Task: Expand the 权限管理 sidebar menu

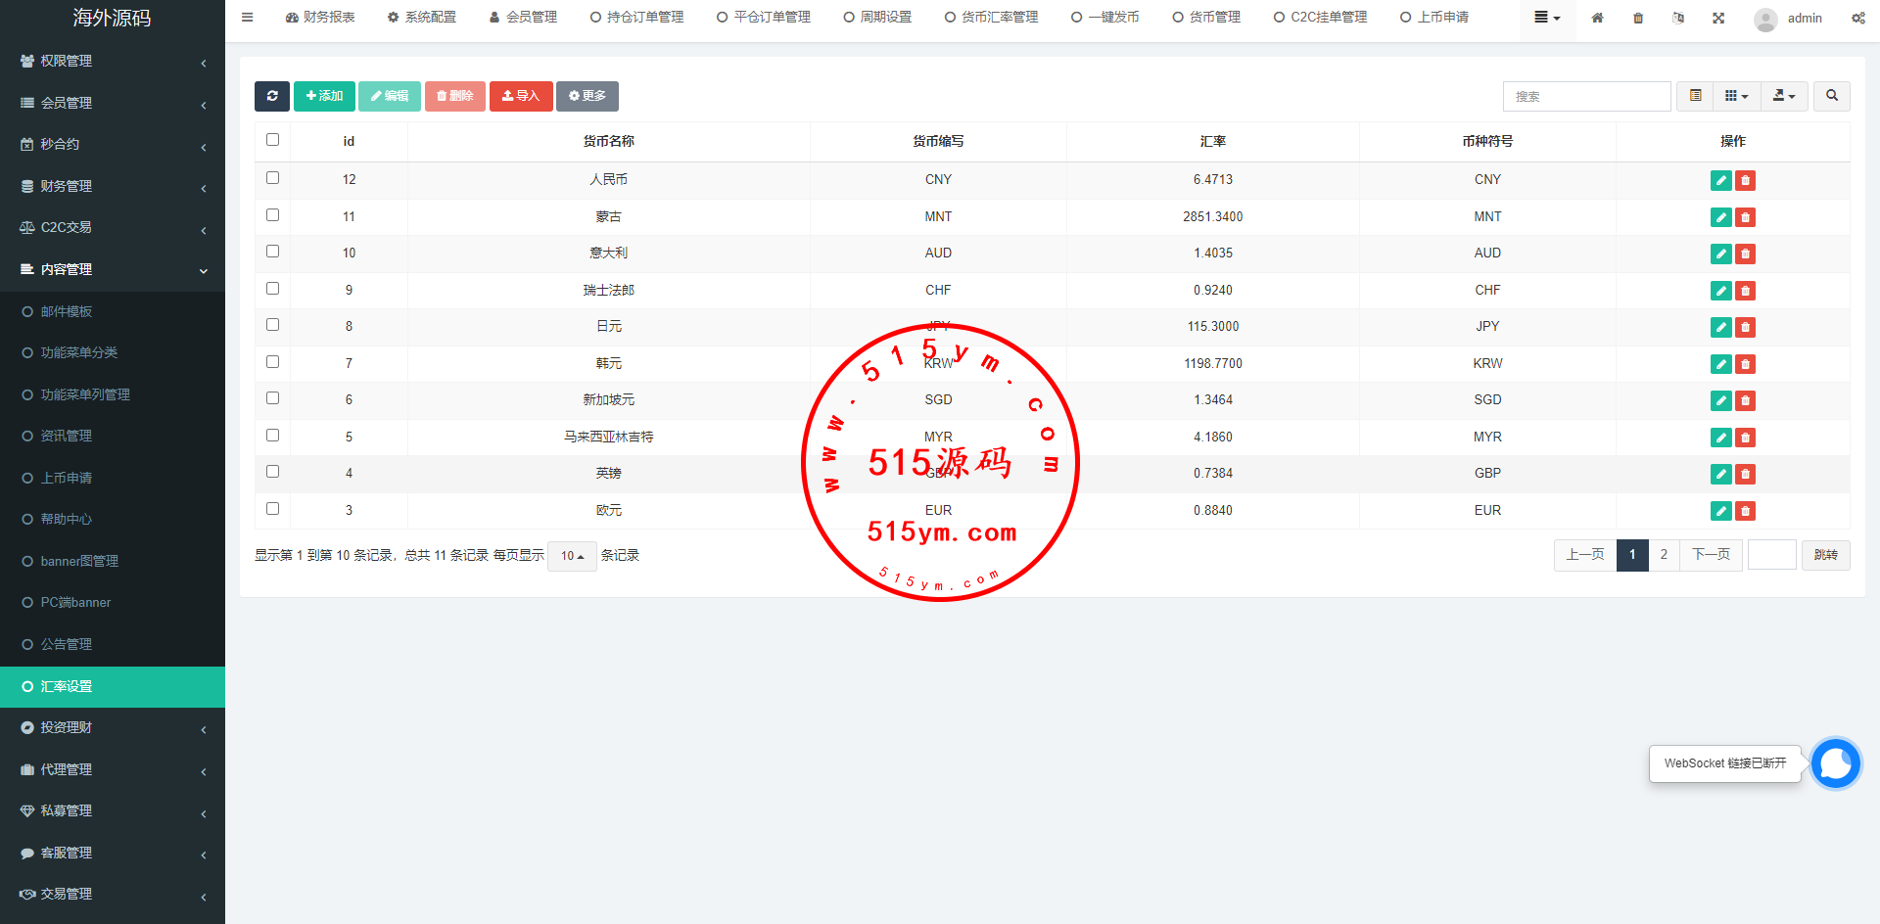Action: [x=113, y=61]
